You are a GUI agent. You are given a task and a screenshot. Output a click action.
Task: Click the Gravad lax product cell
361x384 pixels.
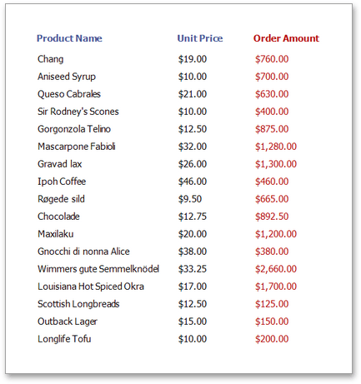pyautogui.click(x=60, y=164)
